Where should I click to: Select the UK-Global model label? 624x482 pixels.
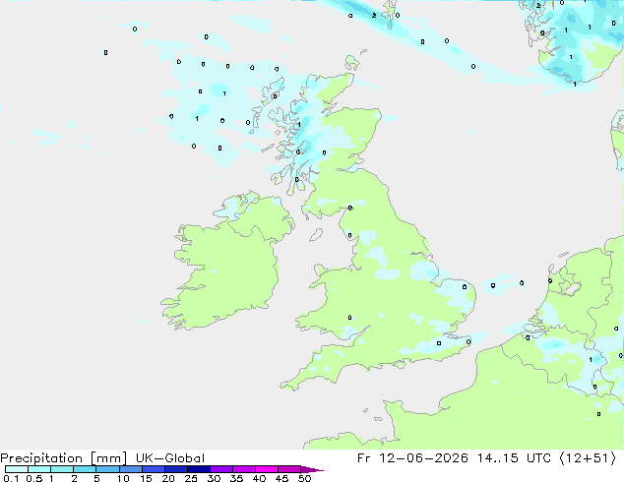(170, 458)
